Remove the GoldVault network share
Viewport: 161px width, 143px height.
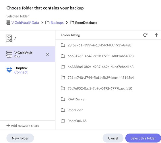(x=47, y=54)
